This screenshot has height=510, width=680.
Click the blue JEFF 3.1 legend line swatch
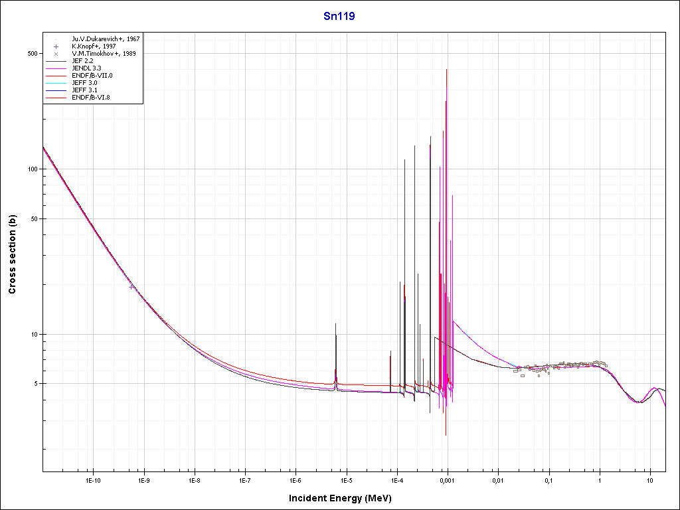click(x=56, y=90)
